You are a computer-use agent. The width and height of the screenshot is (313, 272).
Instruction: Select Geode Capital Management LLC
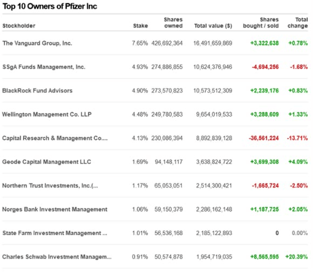tap(46, 162)
